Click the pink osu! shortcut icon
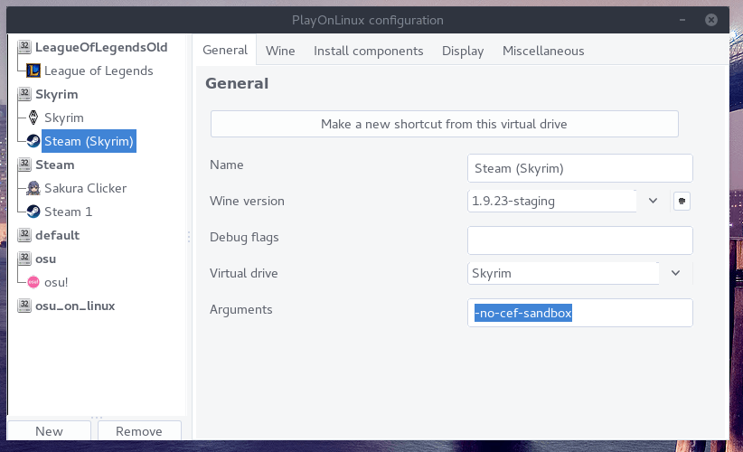Viewport: 743px width, 452px height. (33, 282)
